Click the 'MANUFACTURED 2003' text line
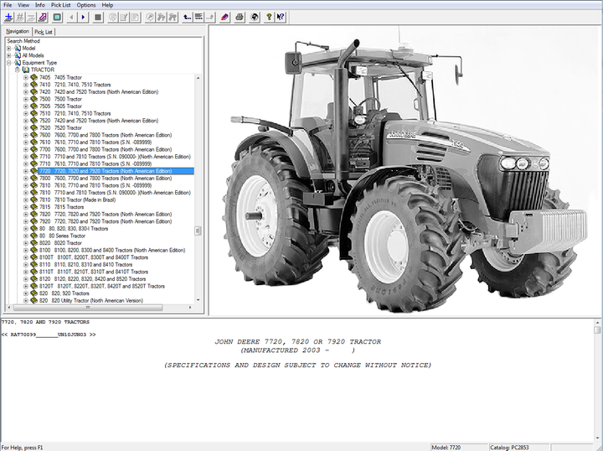This screenshot has height=451, width=603. (297, 350)
